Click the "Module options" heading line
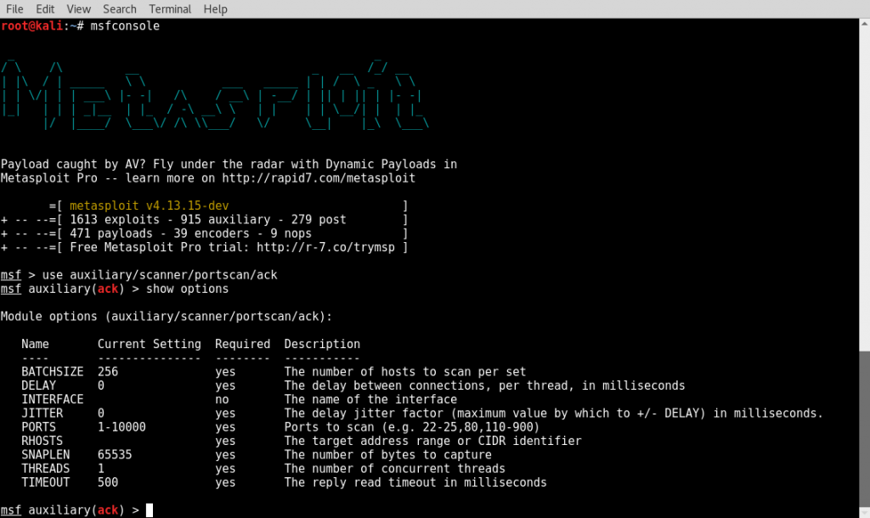870x518 pixels. (167, 317)
